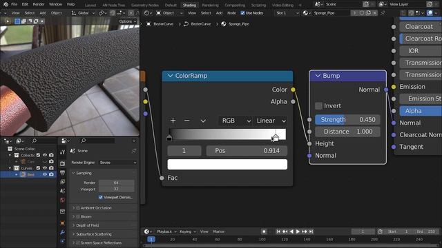The image size is (442, 248).
Task: Open the Object shader type dropdown
Action: coord(169,13)
